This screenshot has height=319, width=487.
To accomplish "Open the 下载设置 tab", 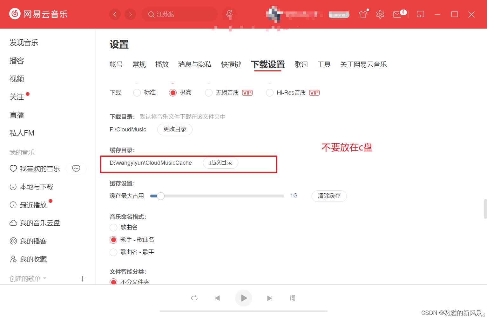I will 268,64.
